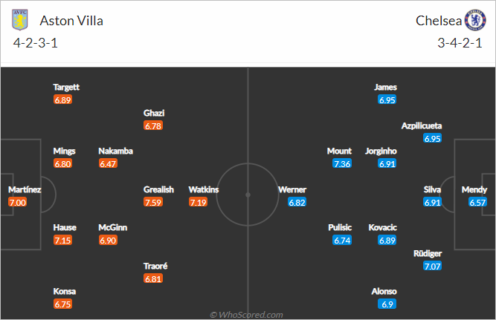Select Grealish's 7.59 rating badge
The image size is (496, 320).
click(x=153, y=202)
